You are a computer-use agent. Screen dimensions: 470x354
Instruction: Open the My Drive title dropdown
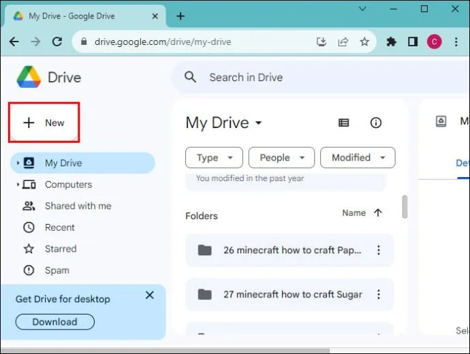click(x=223, y=123)
